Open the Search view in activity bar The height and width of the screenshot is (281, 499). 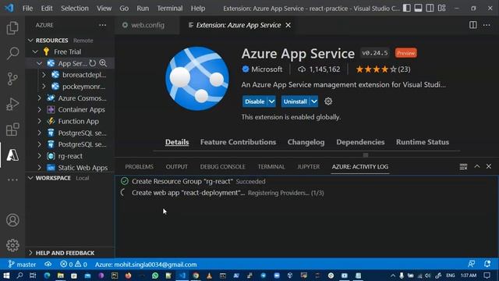(12, 53)
